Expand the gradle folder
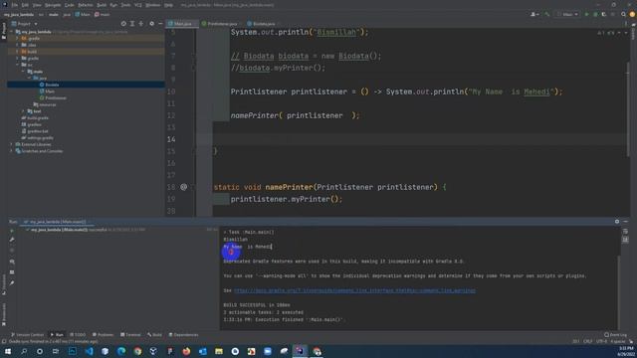The image size is (637, 358). point(17,58)
